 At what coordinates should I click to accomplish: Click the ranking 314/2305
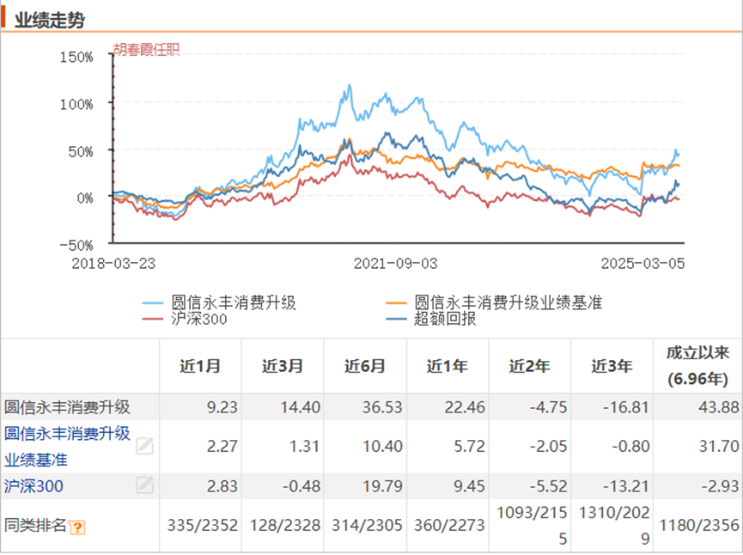click(367, 525)
